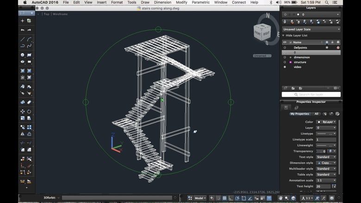Open the Draw menu
The width and height of the screenshot is (361, 203).
coord(145,2)
